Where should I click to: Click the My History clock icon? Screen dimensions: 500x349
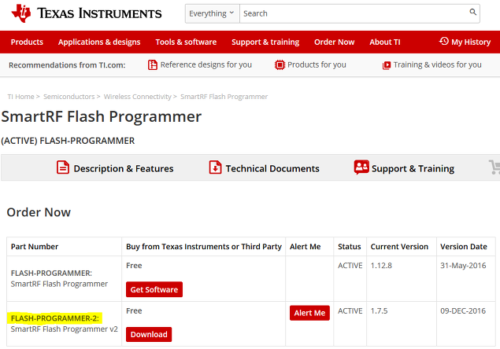pyautogui.click(x=444, y=41)
